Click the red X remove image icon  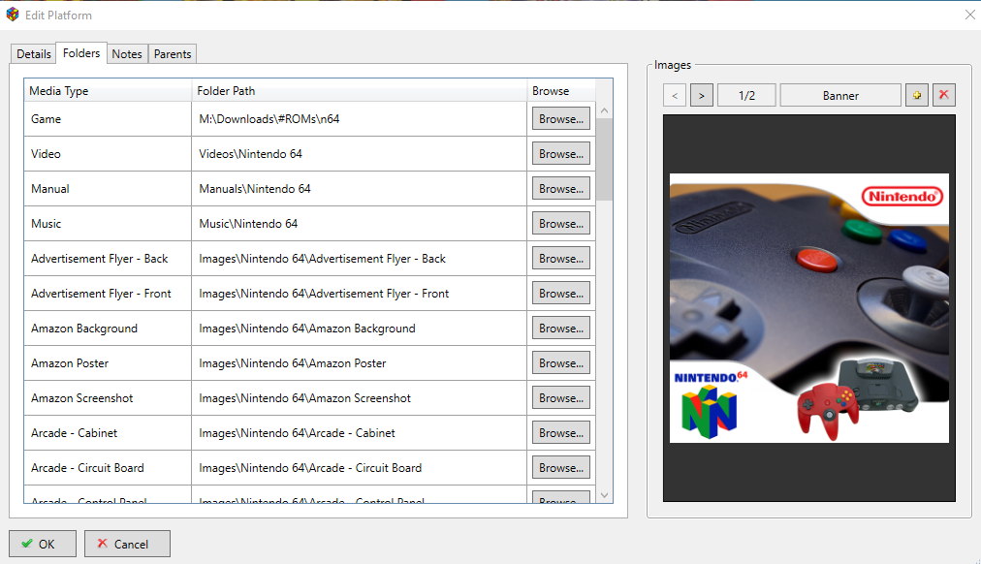tap(943, 95)
